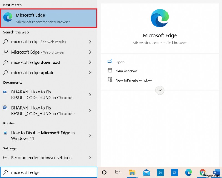Screen dimensions: 222x178
Task: Open File Explorer on the taskbar
Action: [133, 172]
